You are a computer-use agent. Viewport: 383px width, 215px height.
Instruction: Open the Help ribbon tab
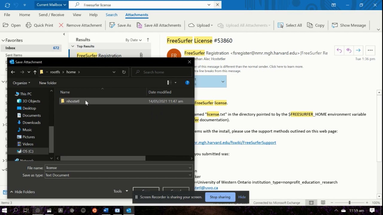[x=93, y=15]
